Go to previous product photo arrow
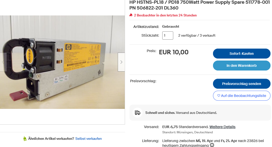Image resolution: width=272 pixels, height=147 pixels. [x=3, y=62]
